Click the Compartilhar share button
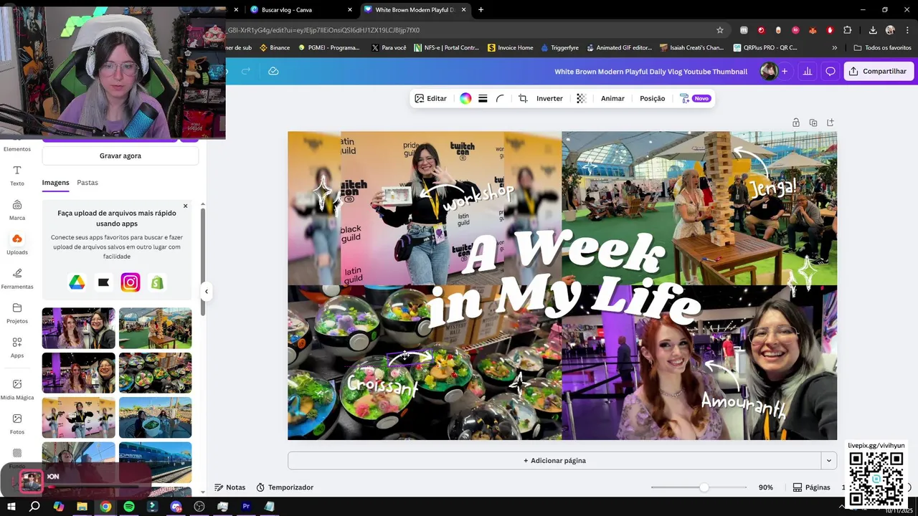918x516 pixels. (879, 71)
